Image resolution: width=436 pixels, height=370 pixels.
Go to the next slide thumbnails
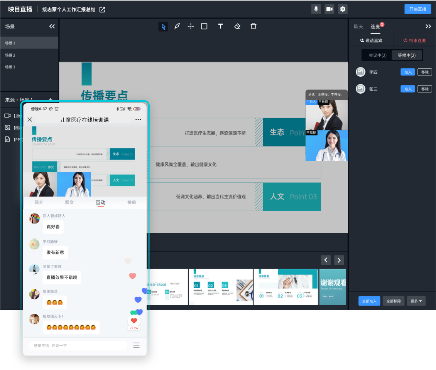coord(339,260)
